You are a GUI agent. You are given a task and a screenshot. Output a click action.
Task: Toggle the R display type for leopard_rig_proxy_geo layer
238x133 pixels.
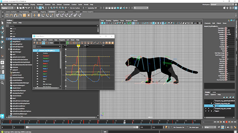(x=212, y=103)
